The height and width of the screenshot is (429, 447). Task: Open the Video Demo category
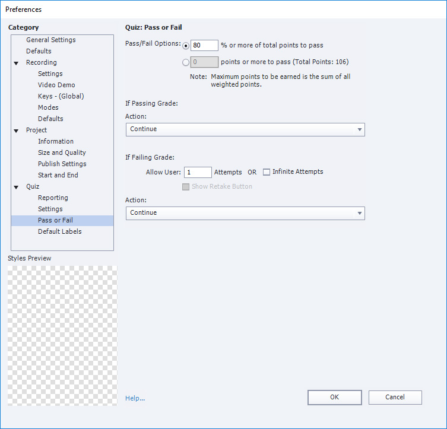coord(56,85)
